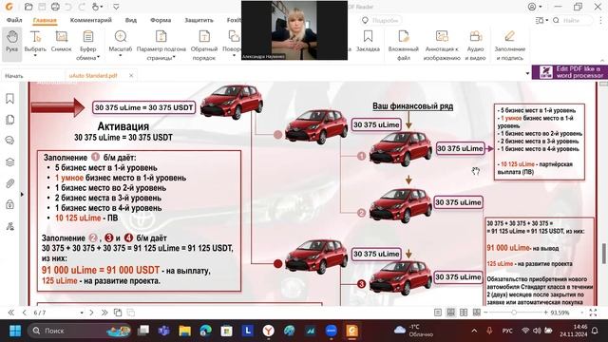Switch to the Главная ribbon tab

(45, 20)
